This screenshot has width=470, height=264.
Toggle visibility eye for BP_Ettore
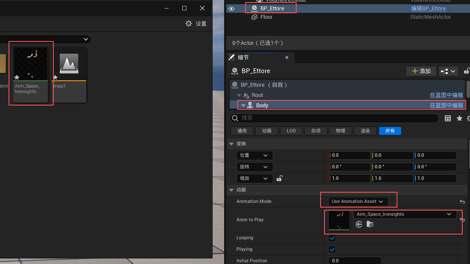click(x=231, y=9)
